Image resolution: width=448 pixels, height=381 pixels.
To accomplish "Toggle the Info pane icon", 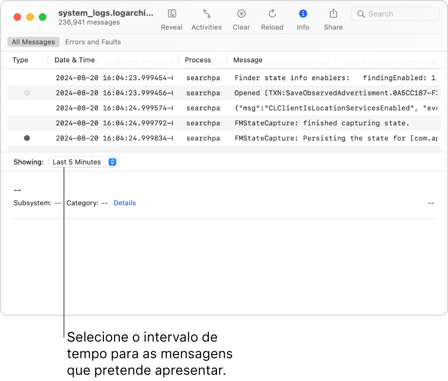I will coord(303,14).
